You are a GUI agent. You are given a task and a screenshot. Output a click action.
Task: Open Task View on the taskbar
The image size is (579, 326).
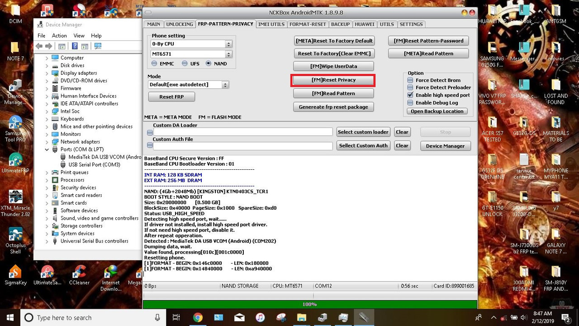176,317
